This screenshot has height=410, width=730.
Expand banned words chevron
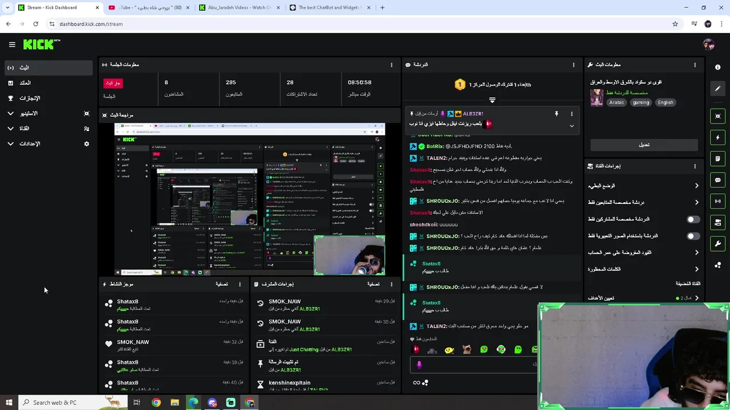(x=696, y=269)
